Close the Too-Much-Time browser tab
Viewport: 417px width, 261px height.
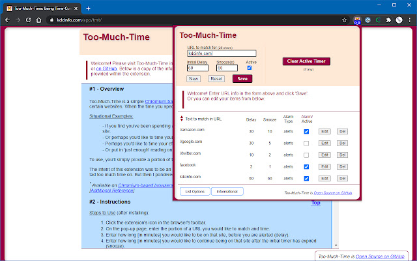pos(76,8)
